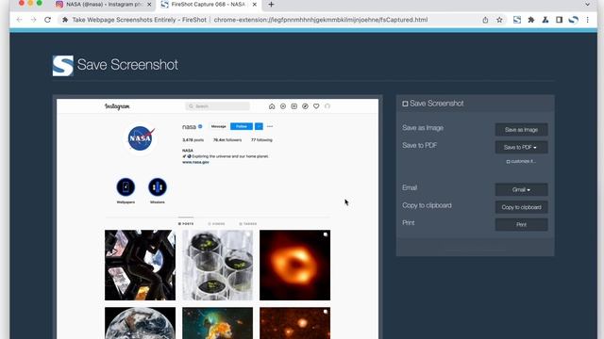Click the share icon in the address bar
The width and height of the screenshot is (604, 339).
point(485,20)
